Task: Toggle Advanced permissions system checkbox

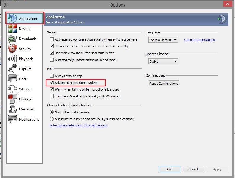Action: (51, 82)
